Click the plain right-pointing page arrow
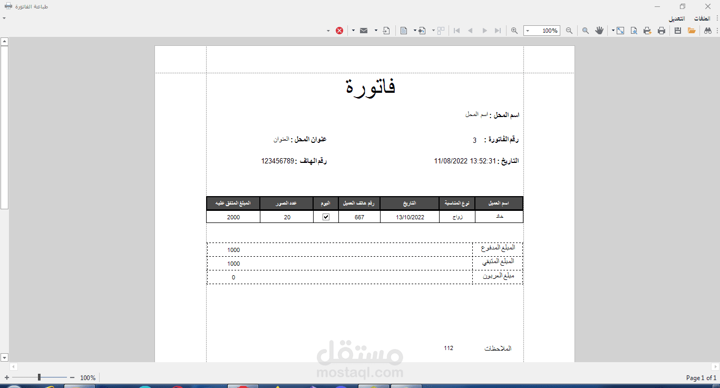This screenshot has width=720, height=388. (x=485, y=31)
